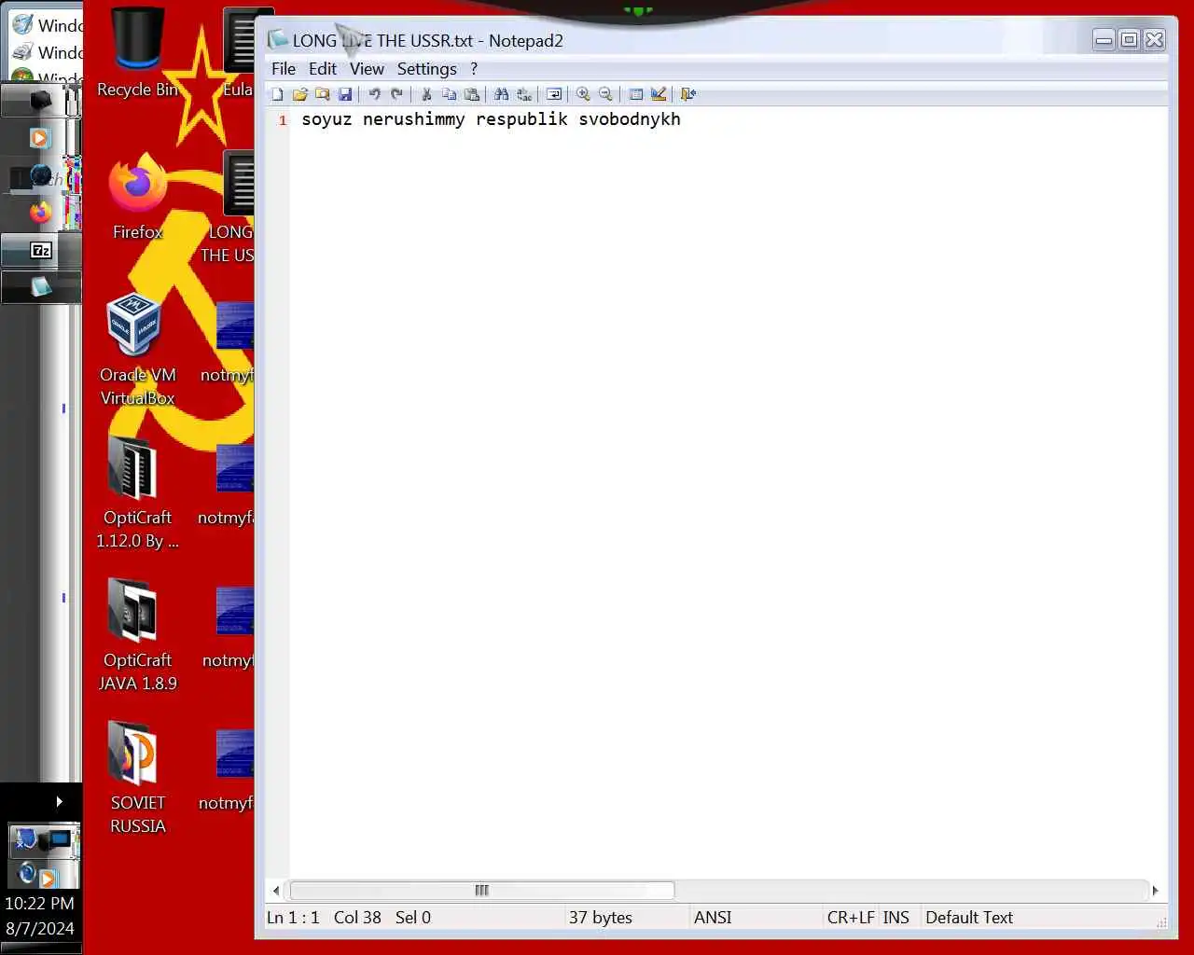The image size is (1194, 955).
Task: Click the Firefox icon in the taskbar
Action: click(x=39, y=213)
